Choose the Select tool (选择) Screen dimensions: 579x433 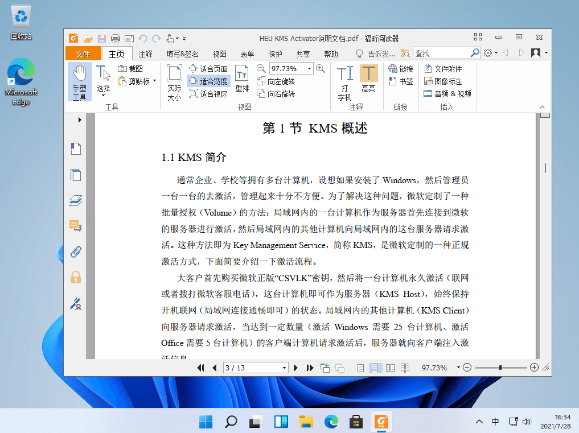103,81
